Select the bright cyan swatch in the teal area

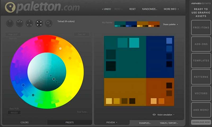click(134, 43)
